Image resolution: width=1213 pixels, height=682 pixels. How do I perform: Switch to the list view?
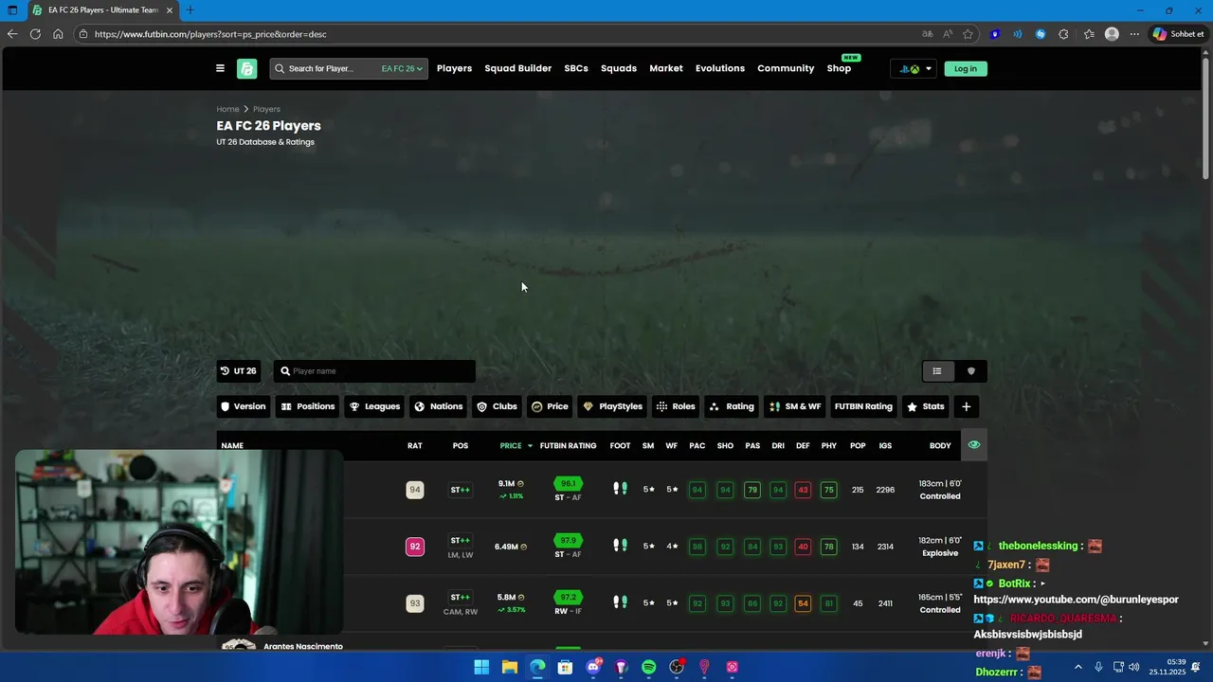[x=937, y=371]
